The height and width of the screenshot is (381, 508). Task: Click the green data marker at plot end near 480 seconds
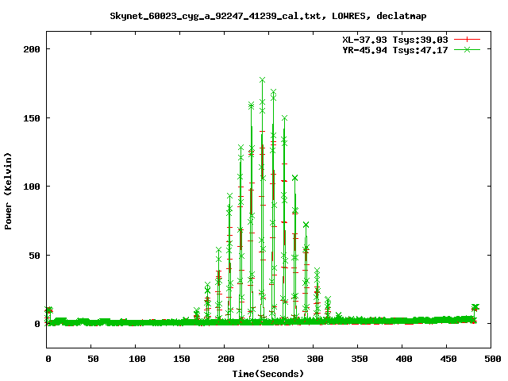[x=475, y=307]
